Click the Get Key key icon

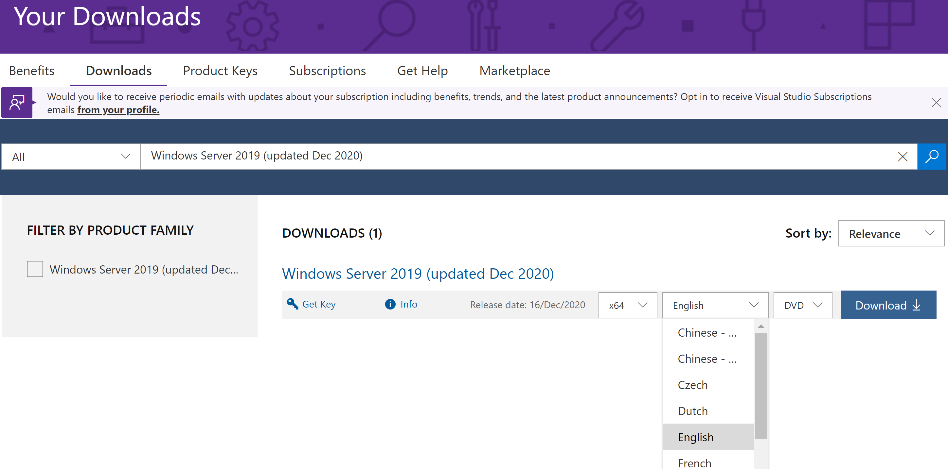(293, 304)
